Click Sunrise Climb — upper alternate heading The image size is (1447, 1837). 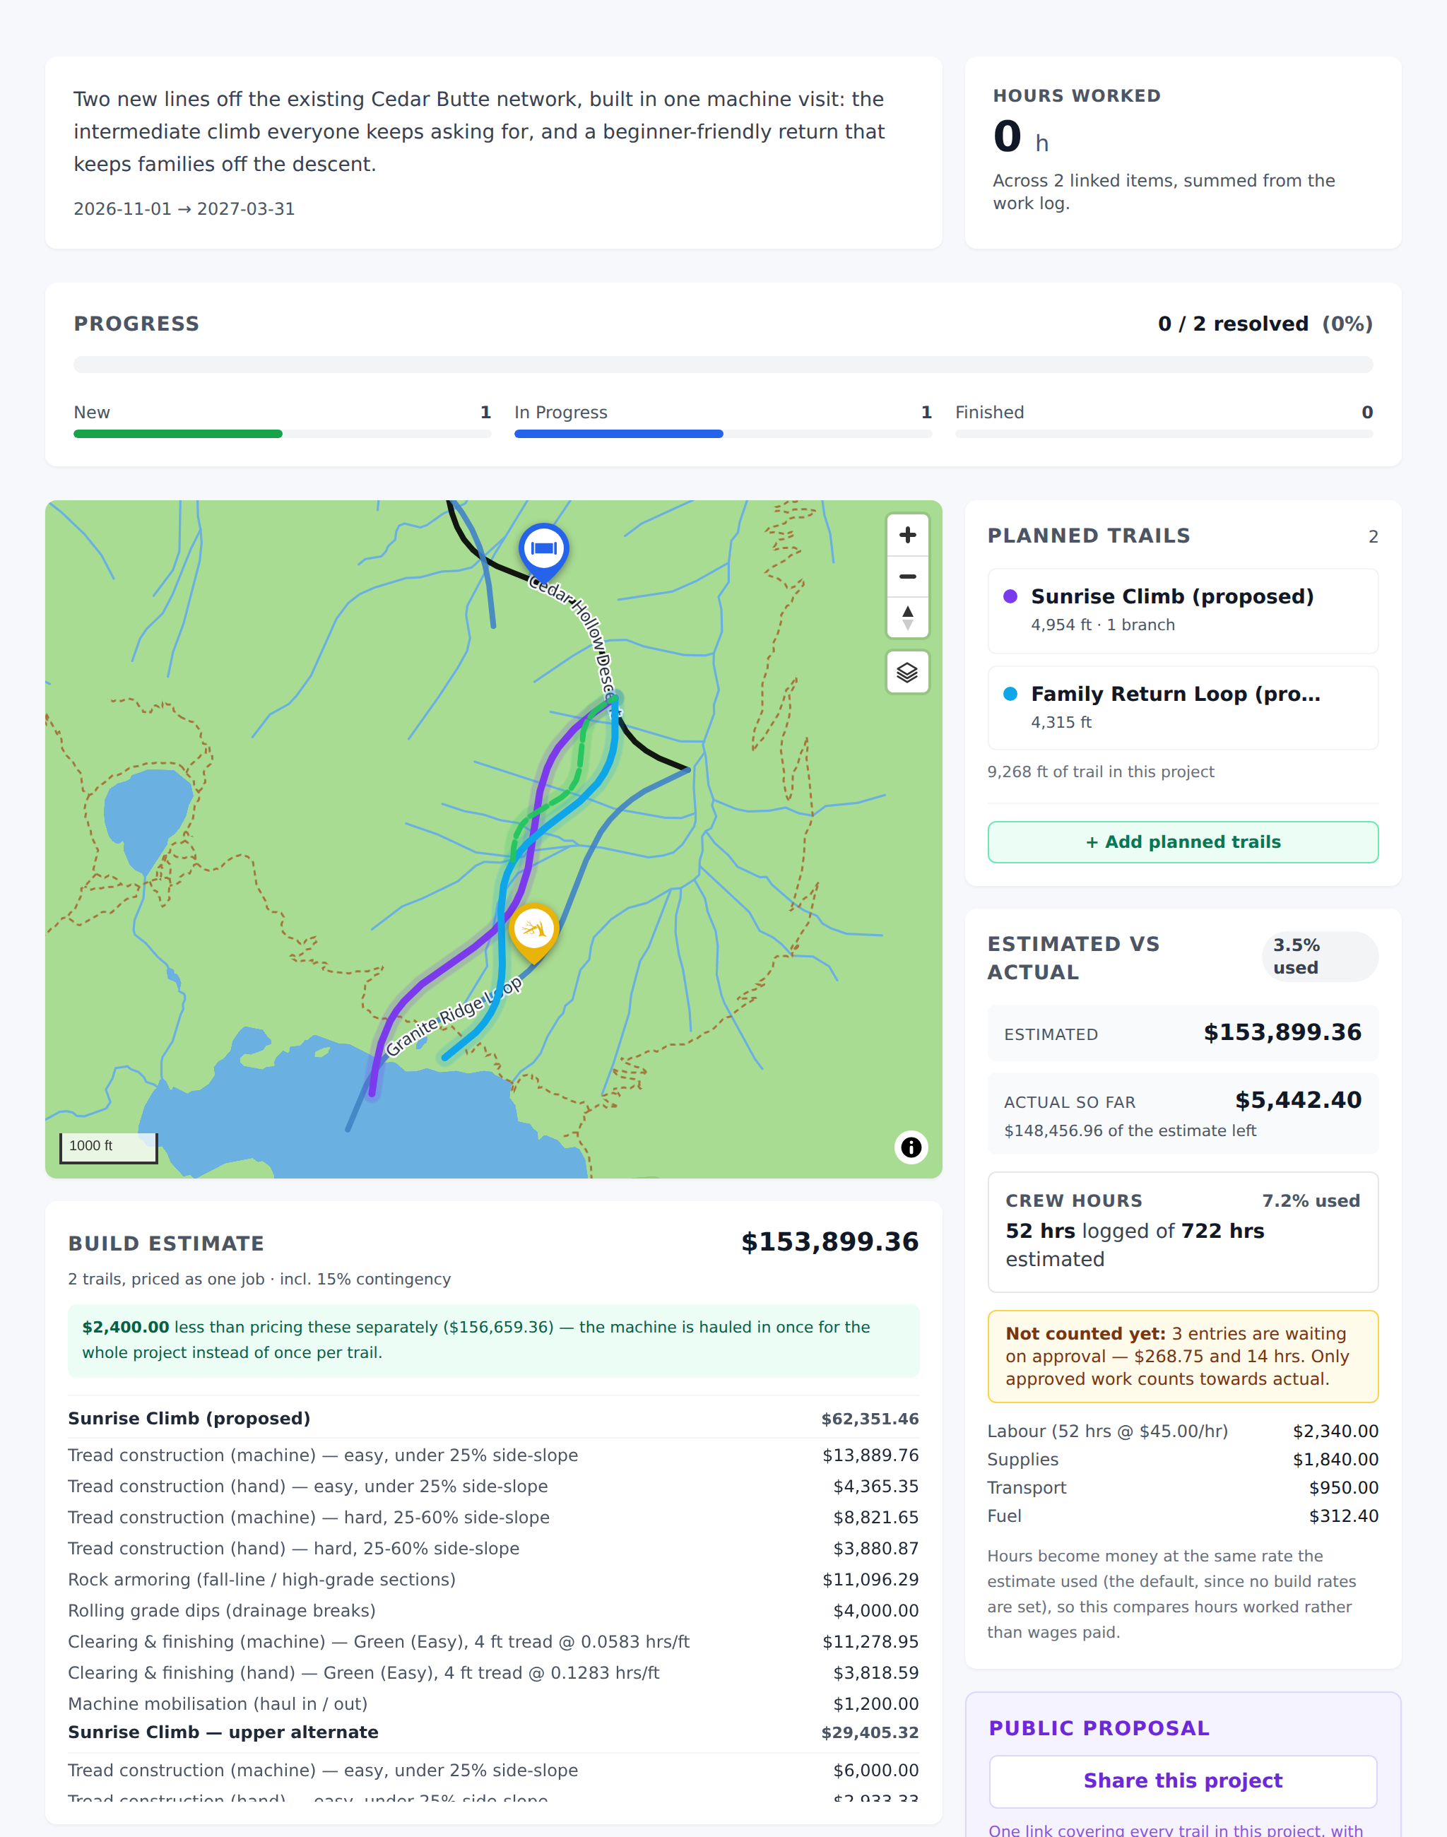[223, 1732]
